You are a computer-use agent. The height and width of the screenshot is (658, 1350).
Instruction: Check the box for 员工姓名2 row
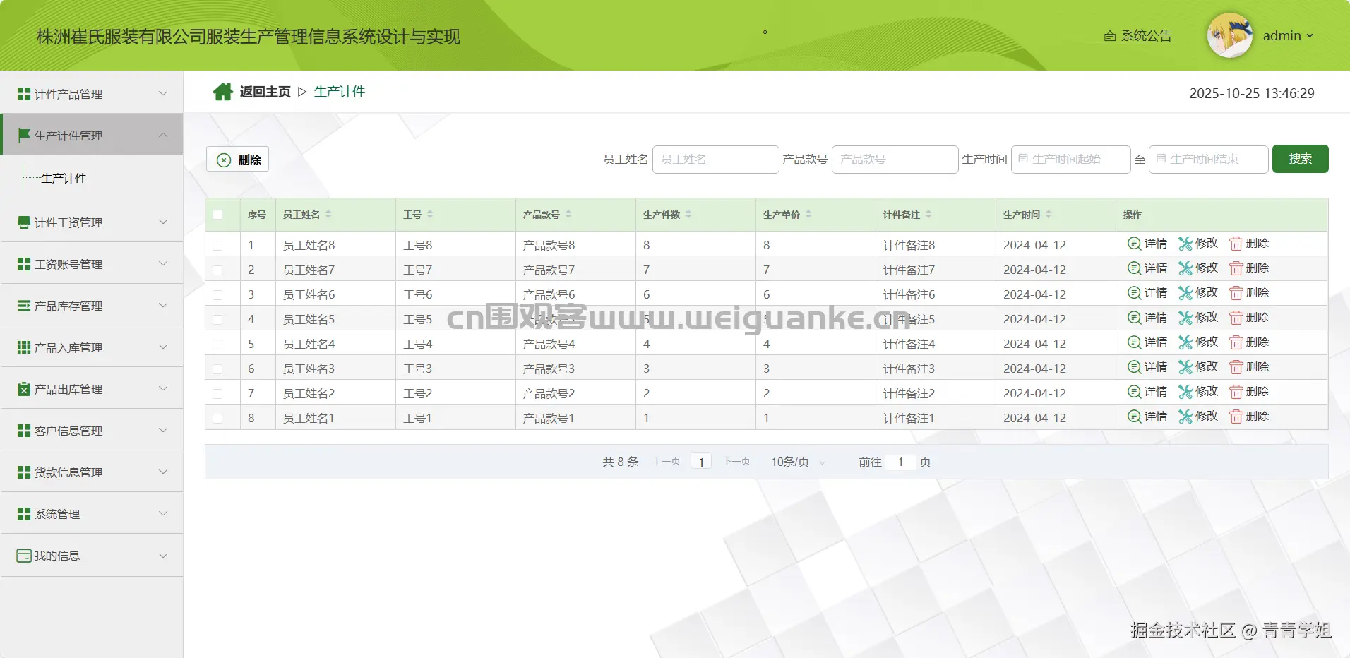click(217, 394)
